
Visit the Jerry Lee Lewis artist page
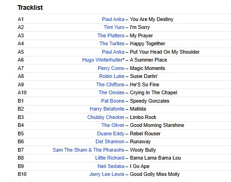[x=107, y=174]
